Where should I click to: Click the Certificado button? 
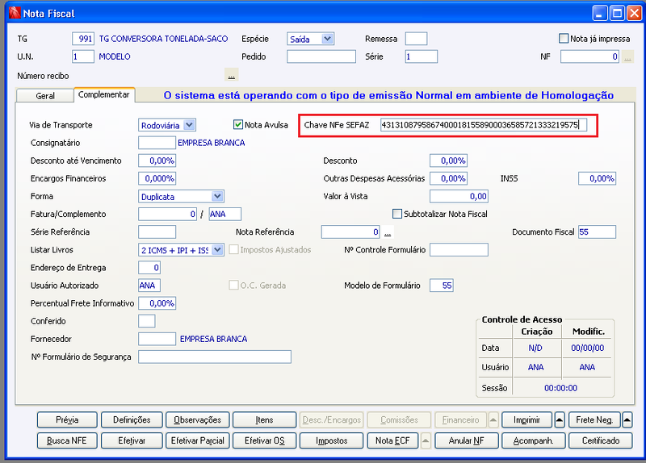[x=601, y=440]
